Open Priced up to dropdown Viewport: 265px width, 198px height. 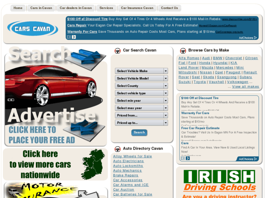tap(141, 123)
